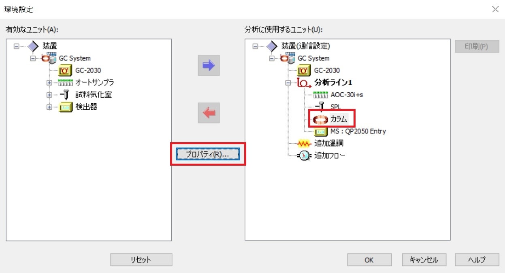
Task: Click the キャンセル button
Action: [x=424, y=260]
